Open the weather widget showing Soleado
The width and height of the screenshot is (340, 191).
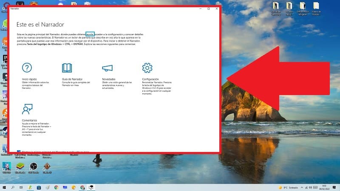[x=288, y=188]
